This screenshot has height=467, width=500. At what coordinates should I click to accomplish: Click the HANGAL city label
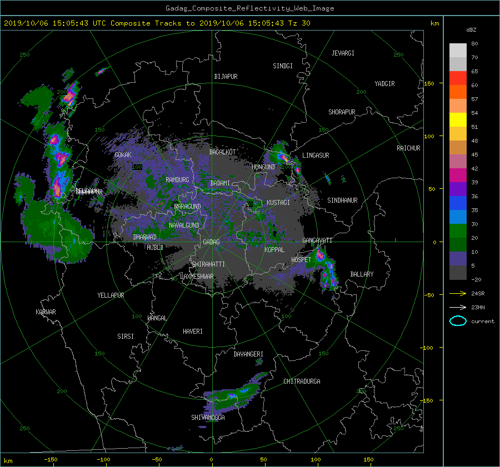(x=157, y=318)
